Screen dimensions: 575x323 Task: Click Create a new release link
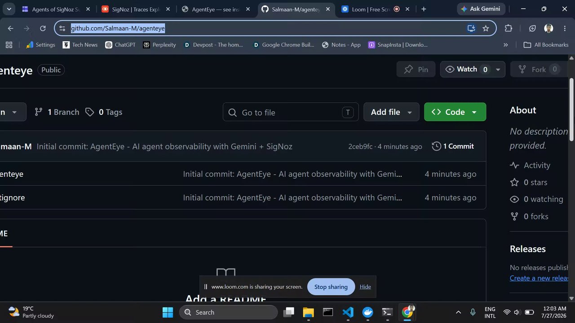coord(539,278)
